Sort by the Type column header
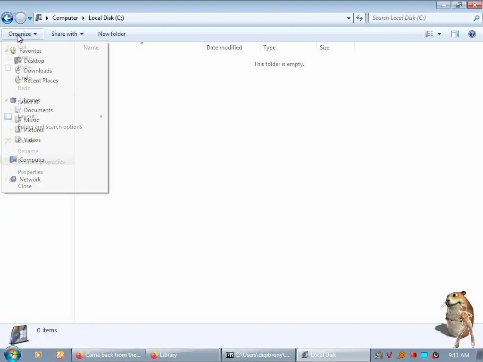The image size is (483, 362). [x=269, y=48]
